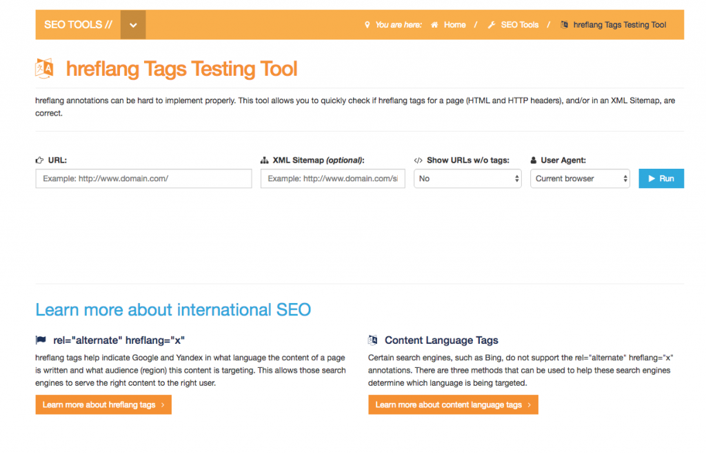
Task: Click the sitemap icon next to XML Sitemap
Action: (x=264, y=159)
